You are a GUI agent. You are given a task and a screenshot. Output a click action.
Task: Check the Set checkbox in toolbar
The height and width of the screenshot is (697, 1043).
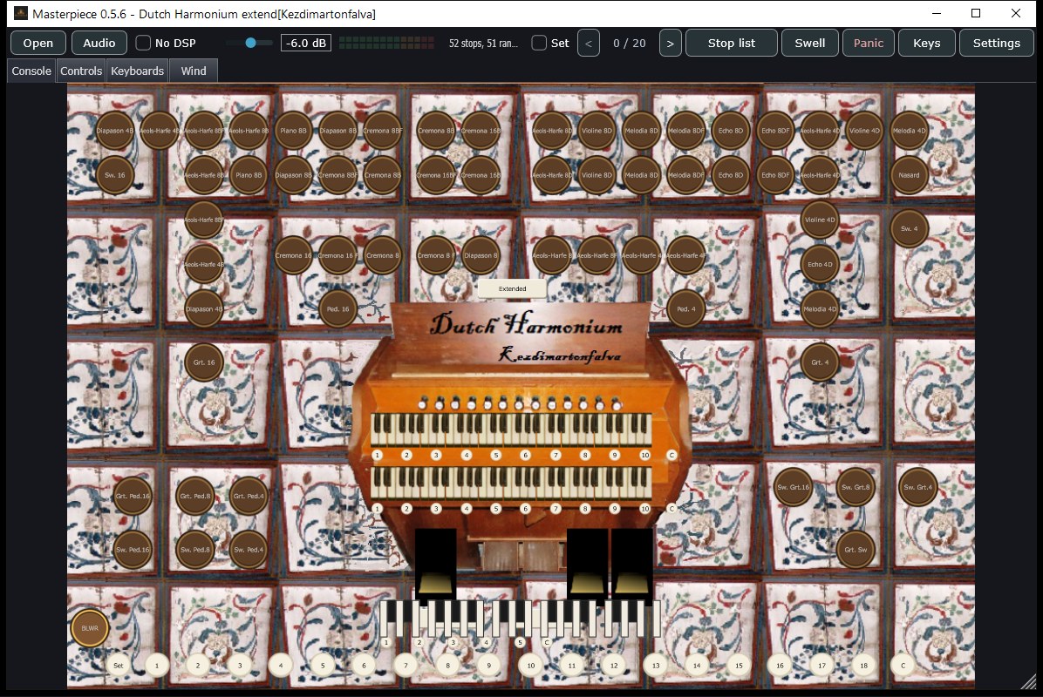(x=540, y=44)
